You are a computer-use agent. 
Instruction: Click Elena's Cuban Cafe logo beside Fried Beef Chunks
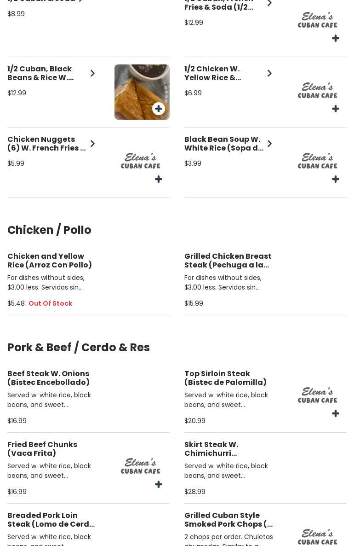[x=141, y=465]
